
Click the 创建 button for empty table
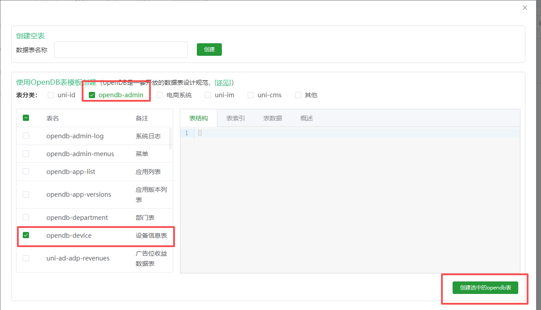209,50
